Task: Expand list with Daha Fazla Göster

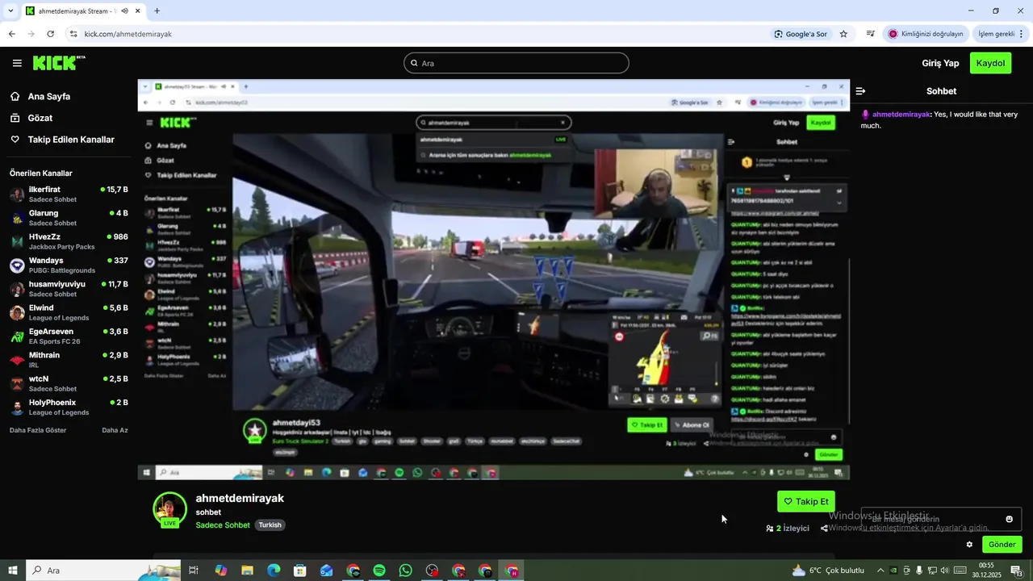Action: 38,430
